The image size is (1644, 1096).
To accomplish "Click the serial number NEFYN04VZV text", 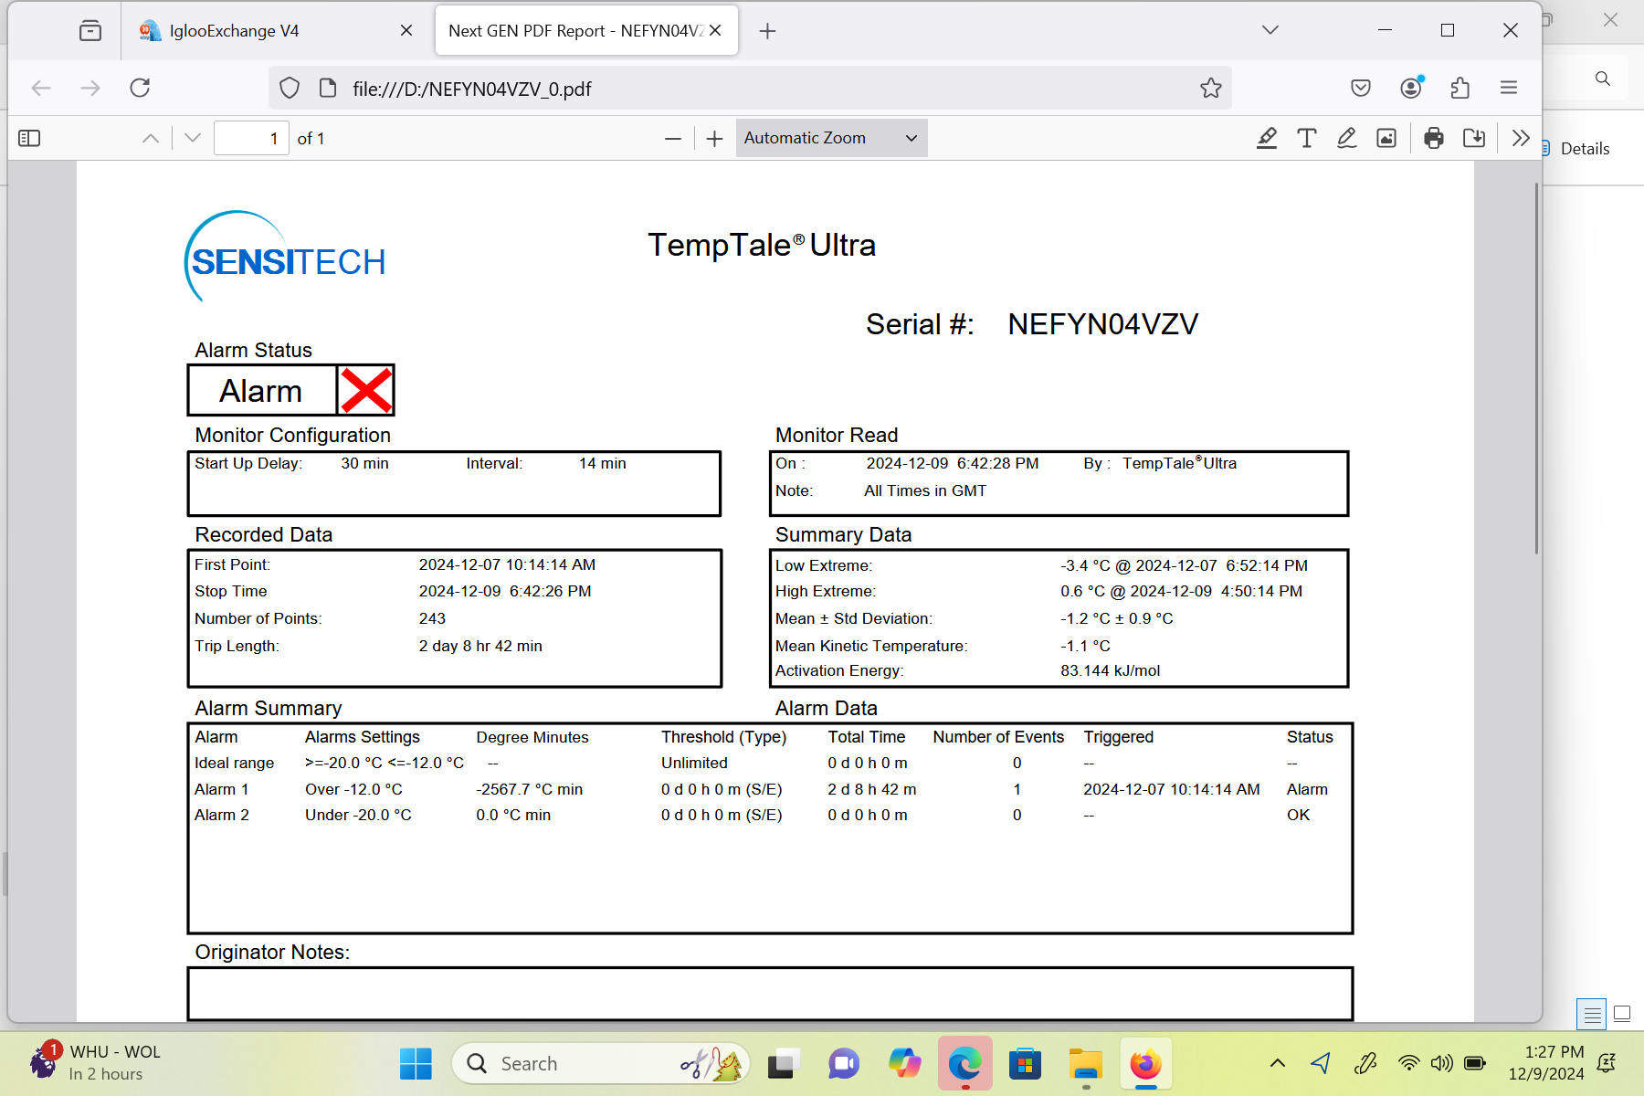I will (x=1102, y=324).
